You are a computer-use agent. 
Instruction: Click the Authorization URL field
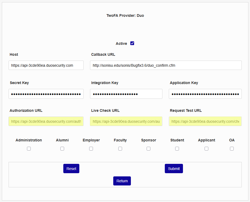tap(46, 121)
